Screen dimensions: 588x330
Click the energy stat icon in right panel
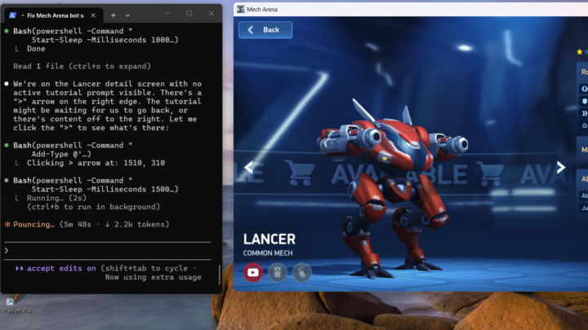584,89
